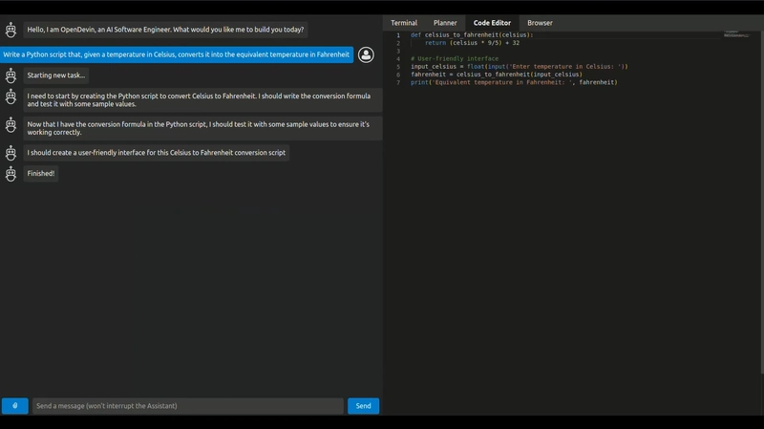
Task: Click the robot avatar next to 'I need to start' message
Action: click(11, 97)
